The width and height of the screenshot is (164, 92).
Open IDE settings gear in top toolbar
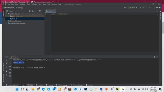tap(157, 8)
